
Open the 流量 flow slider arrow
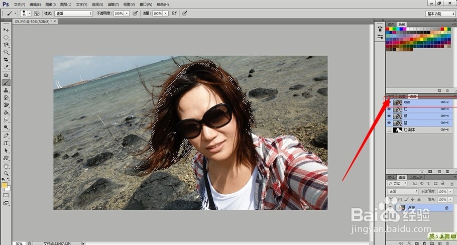click(166, 14)
